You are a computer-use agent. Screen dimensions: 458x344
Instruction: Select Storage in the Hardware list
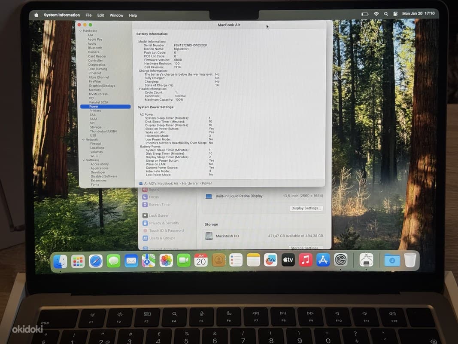pyautogui.click(x=96, y=127)
